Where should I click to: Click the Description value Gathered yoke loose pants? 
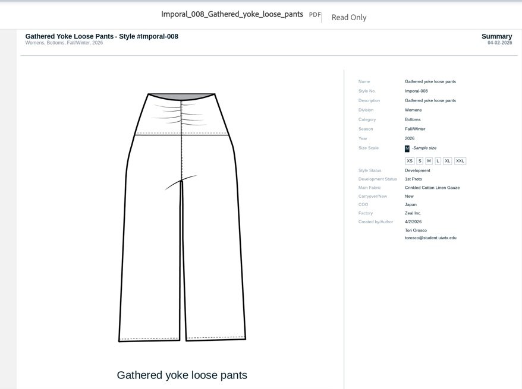[430, 100]
